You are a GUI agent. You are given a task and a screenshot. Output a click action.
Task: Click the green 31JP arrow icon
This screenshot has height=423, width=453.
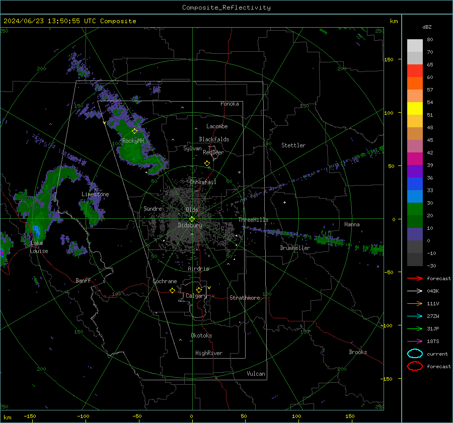415,328
